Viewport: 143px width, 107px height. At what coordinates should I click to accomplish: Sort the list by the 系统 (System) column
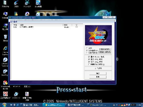pyautogui.click(x=15, y=25)
